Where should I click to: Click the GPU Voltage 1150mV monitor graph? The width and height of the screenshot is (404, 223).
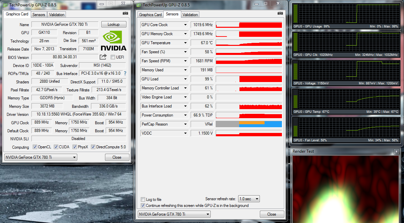[346, 73]
